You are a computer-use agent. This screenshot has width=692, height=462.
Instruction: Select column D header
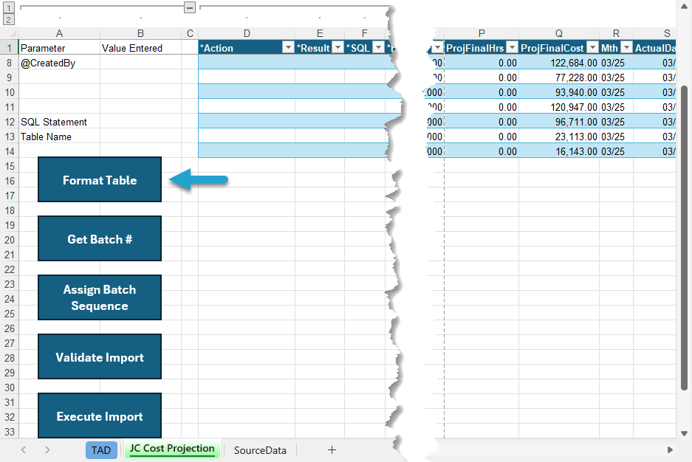click(x=247, y=33)
